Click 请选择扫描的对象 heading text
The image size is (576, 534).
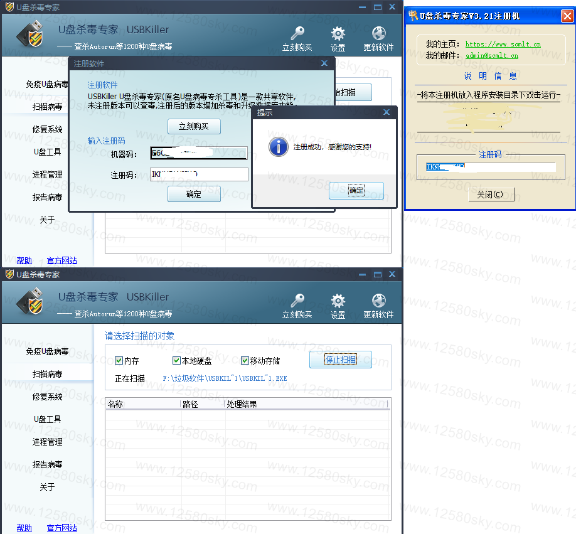pos(139,336)
